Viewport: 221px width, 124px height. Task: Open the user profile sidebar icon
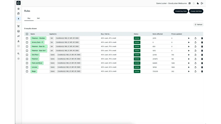[19, 41]
